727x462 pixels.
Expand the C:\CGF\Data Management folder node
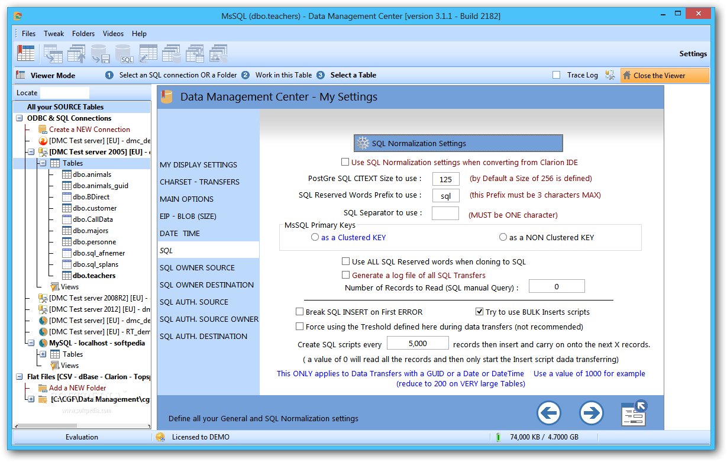31,399
